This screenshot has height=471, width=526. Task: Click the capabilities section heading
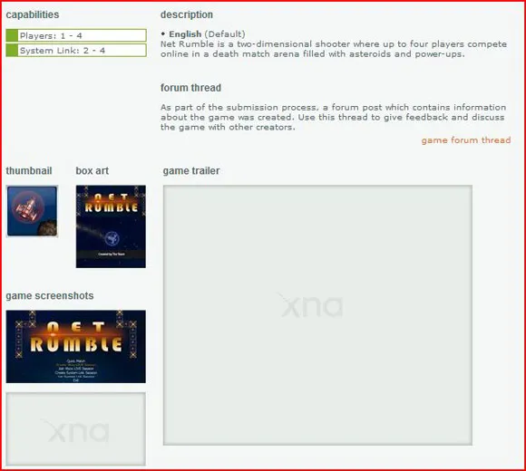tap(33, 14)
